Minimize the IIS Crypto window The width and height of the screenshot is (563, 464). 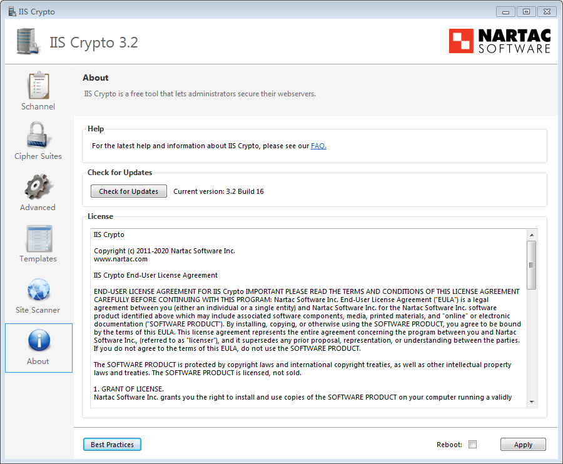click(x=505, y=11)
